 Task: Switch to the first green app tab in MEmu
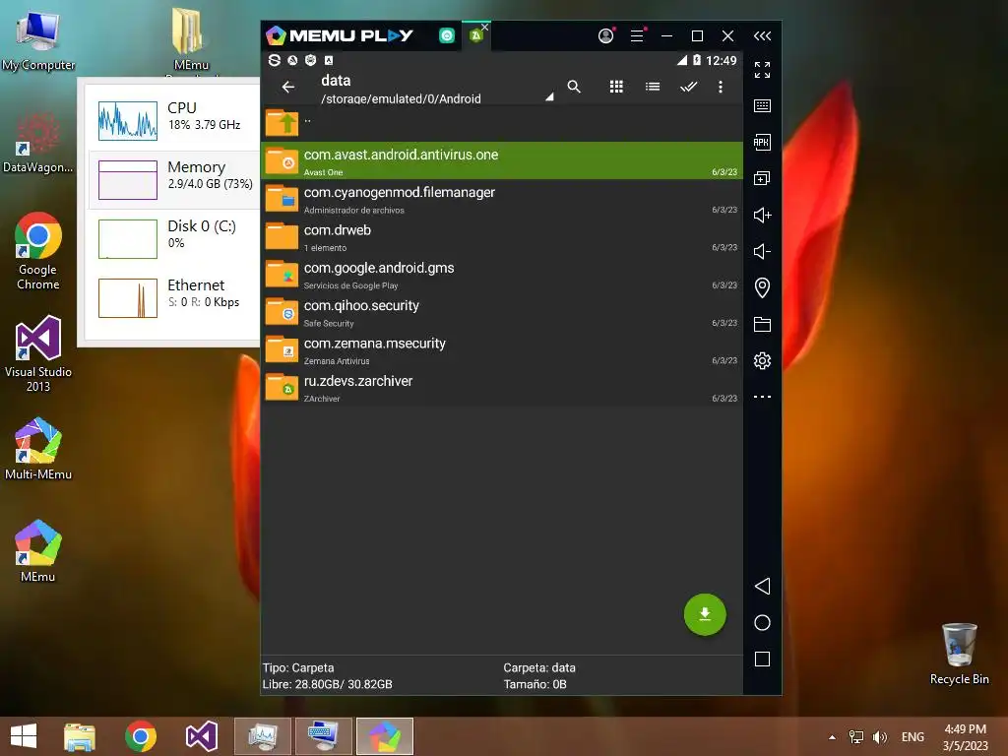coord(447,36)
